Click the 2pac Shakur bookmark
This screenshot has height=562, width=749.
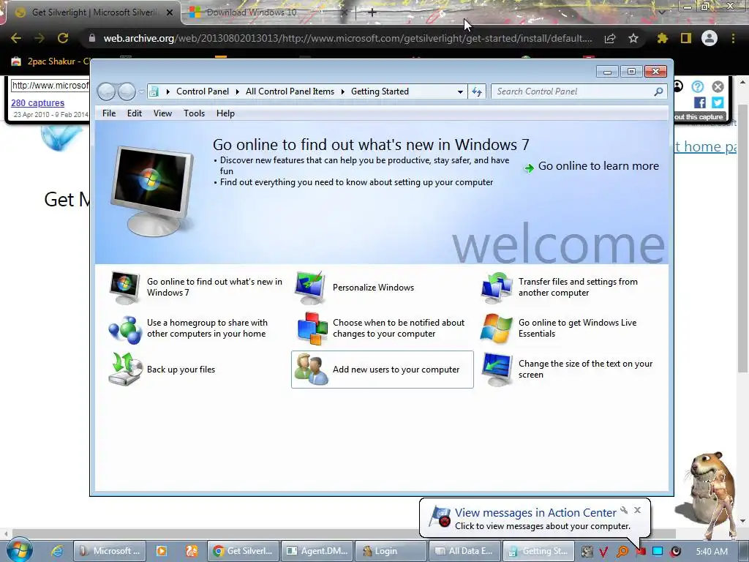click(x=50, y=61)
